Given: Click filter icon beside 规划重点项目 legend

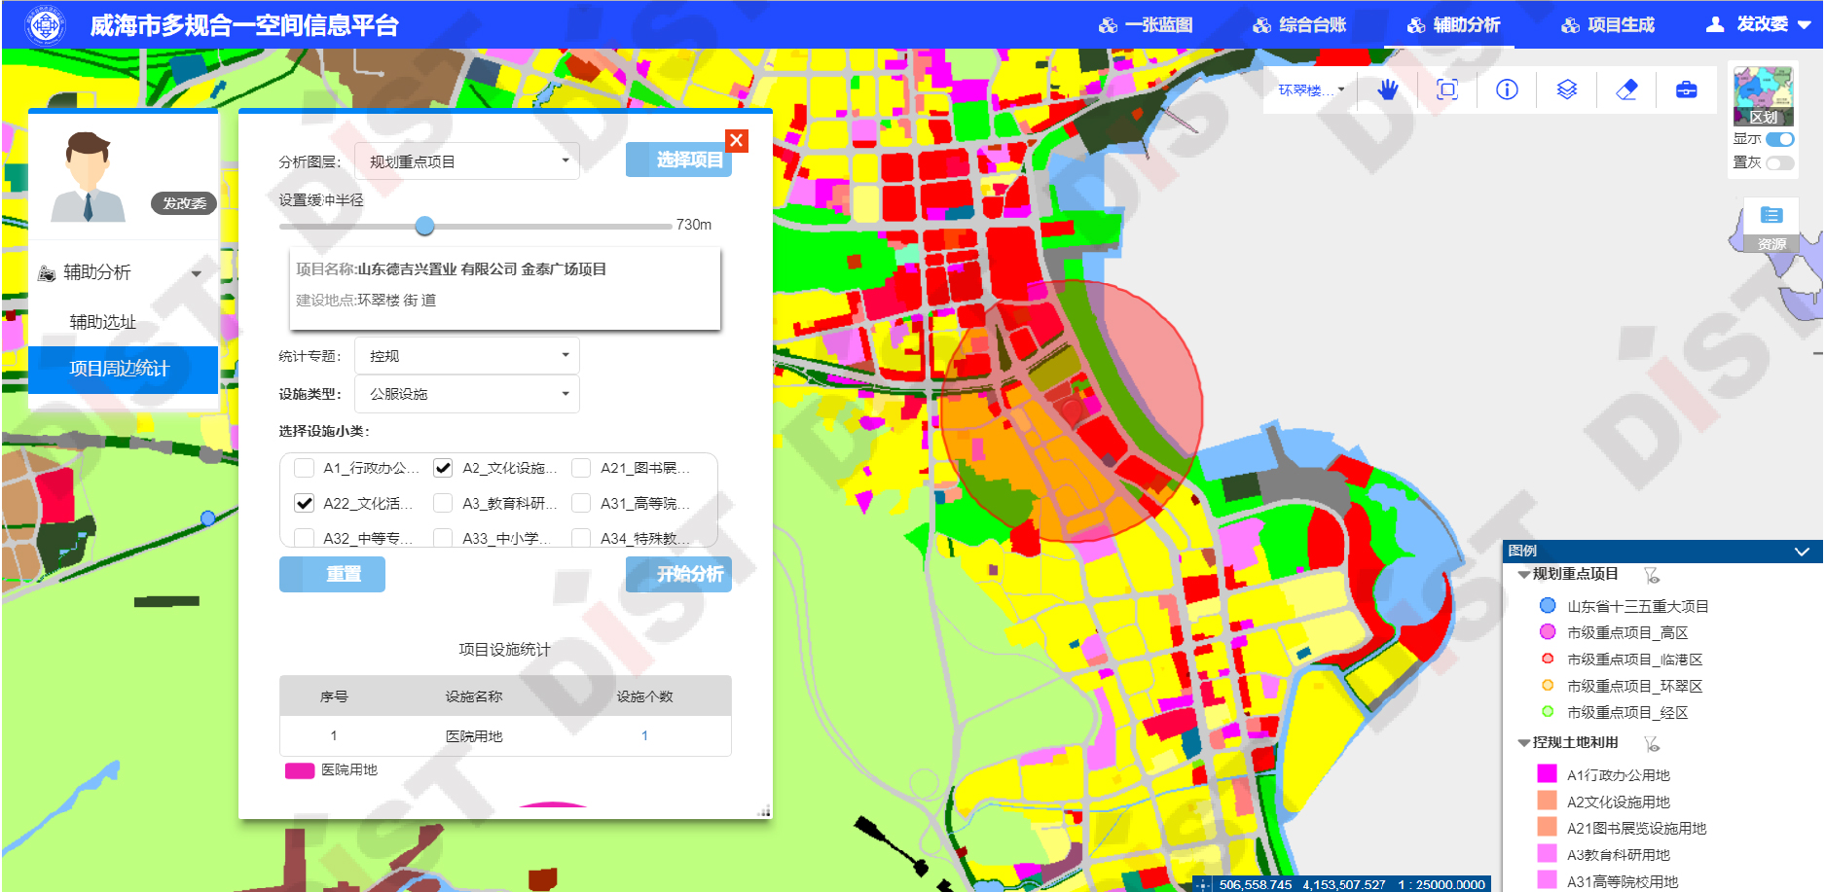Looking at the screenshot, I should [x=1651, y=575].
